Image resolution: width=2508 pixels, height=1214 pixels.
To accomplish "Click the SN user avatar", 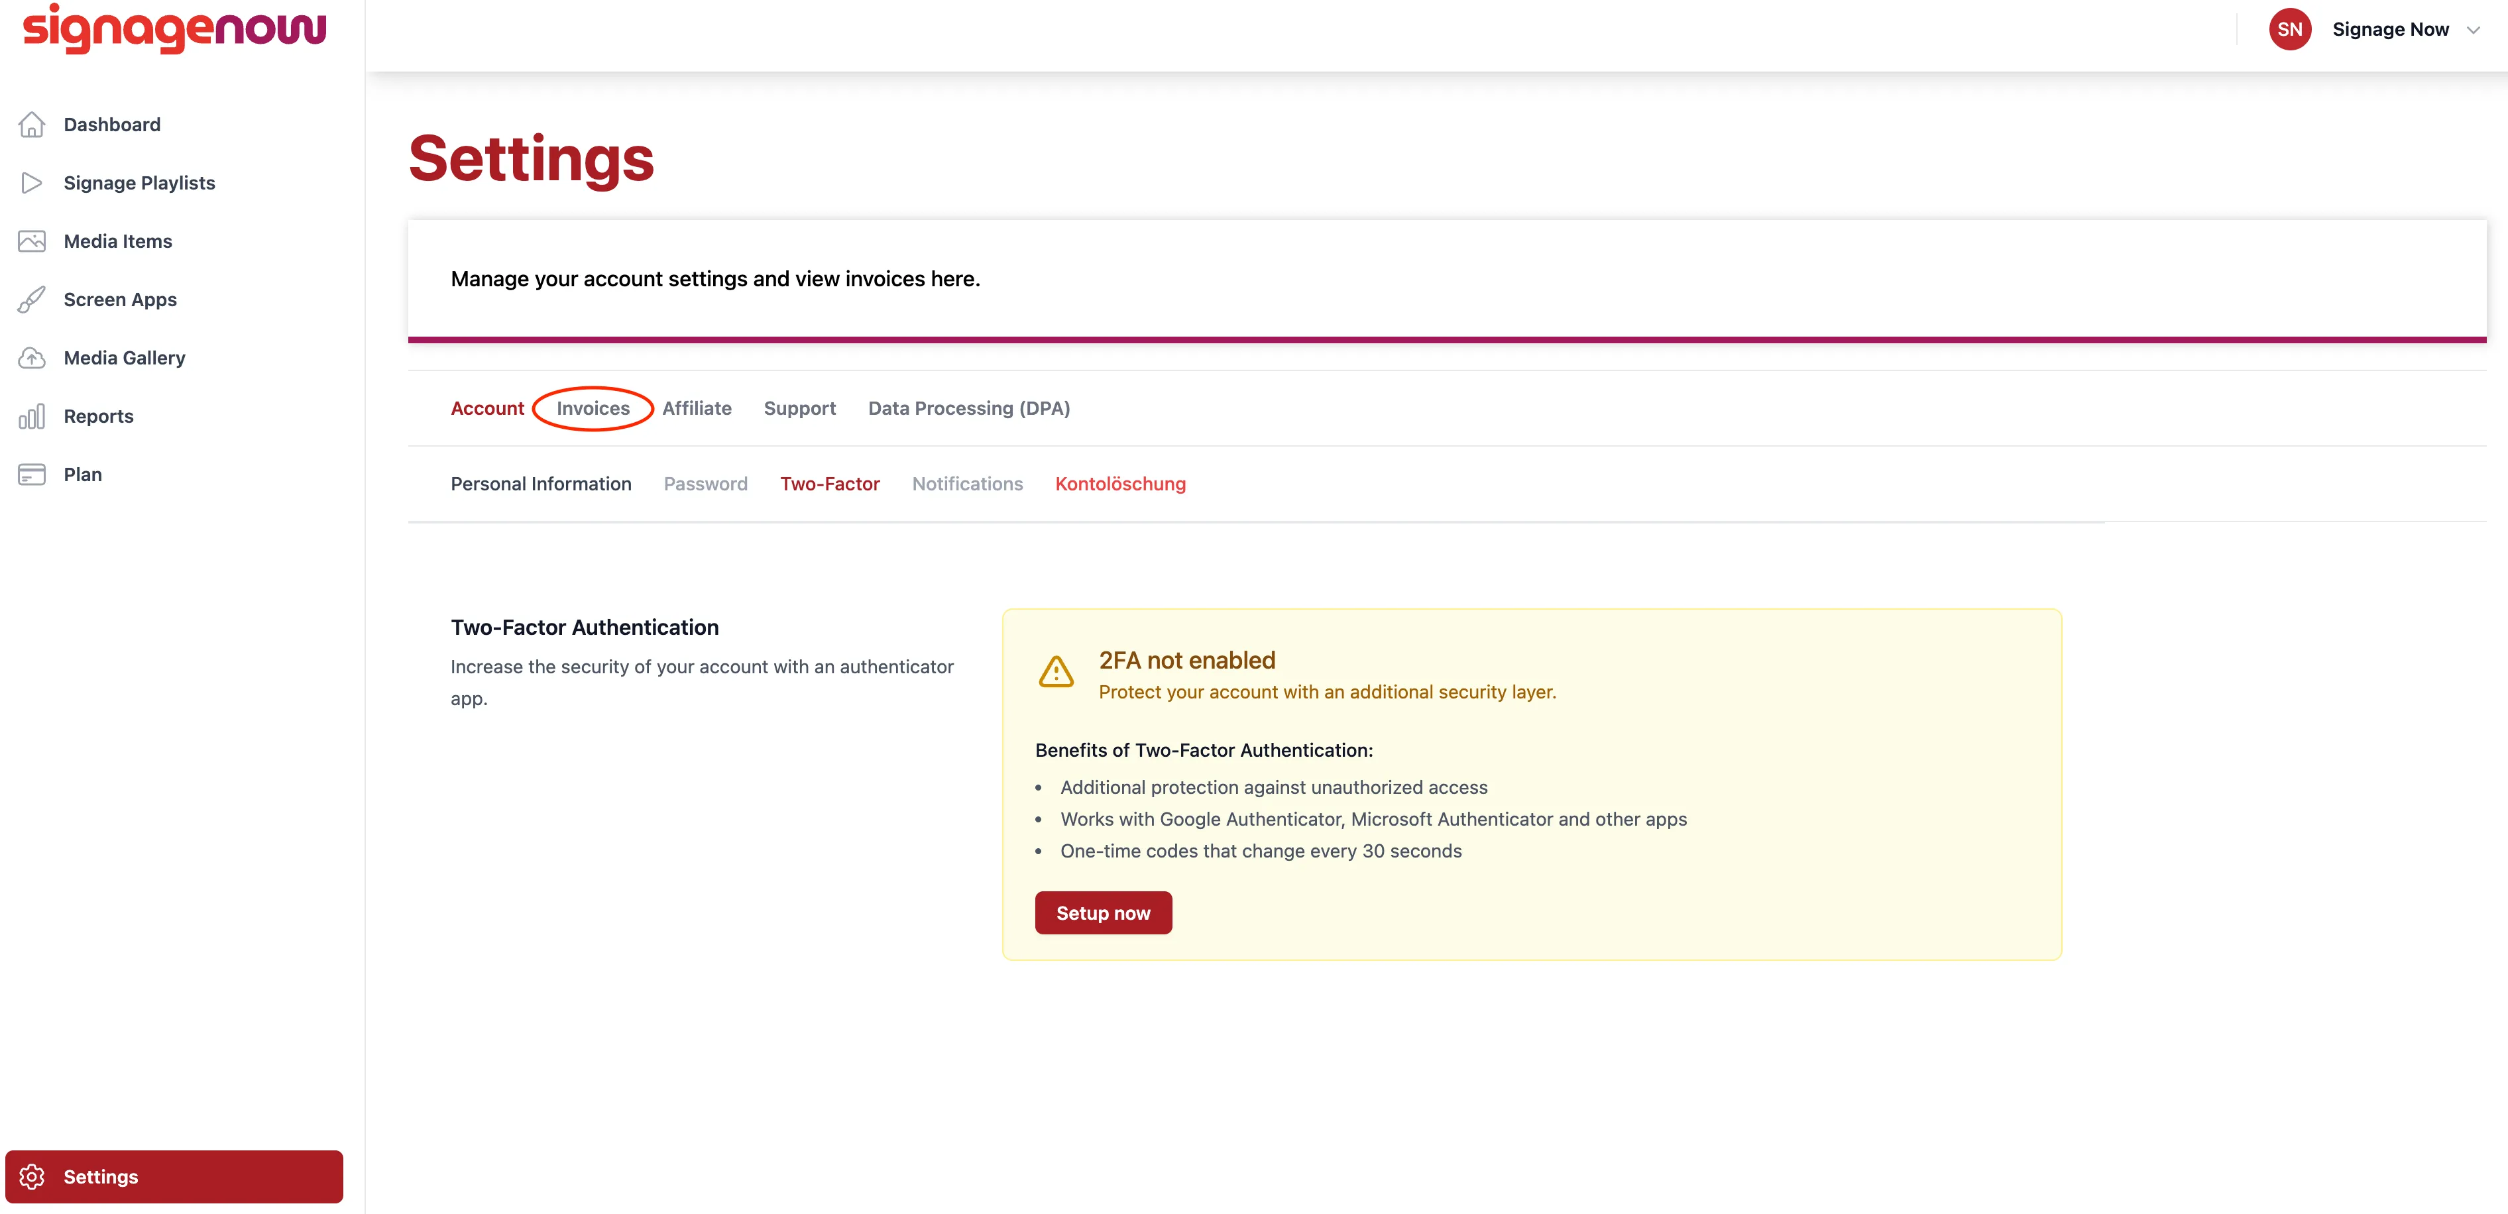I will pos(2290,29).
